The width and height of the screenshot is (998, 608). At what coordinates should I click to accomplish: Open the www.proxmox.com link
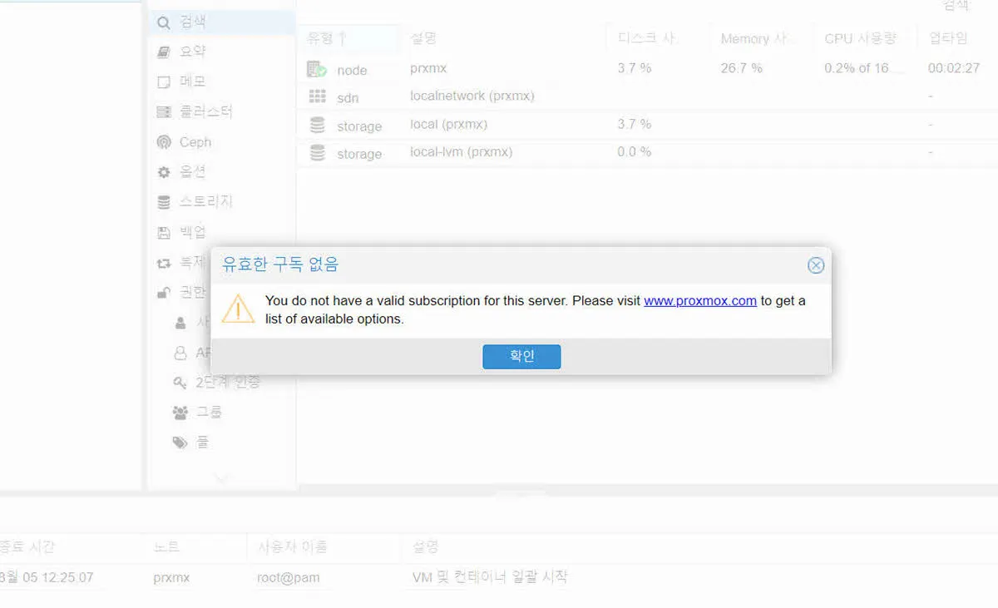click(700, 301)
